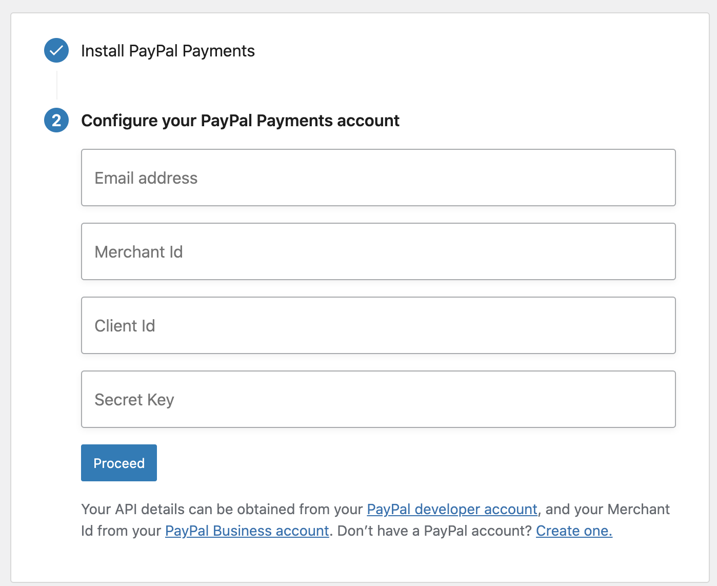Click the completed step checkmark icon

(x=56, y=50)
